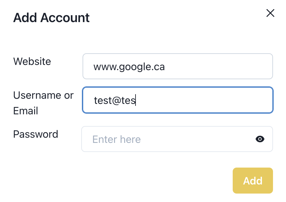Click the Username or Email label
This screenshot has width=286, height=202.
(x=44, y=103)
